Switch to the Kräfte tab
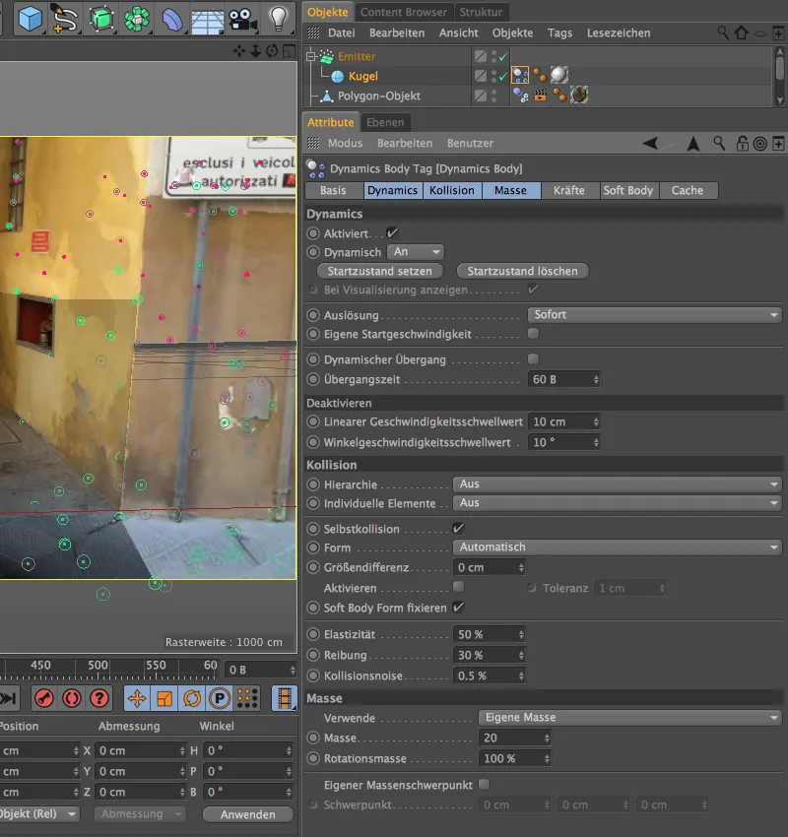Screen dimensions: 788x837 click(568, 190)
